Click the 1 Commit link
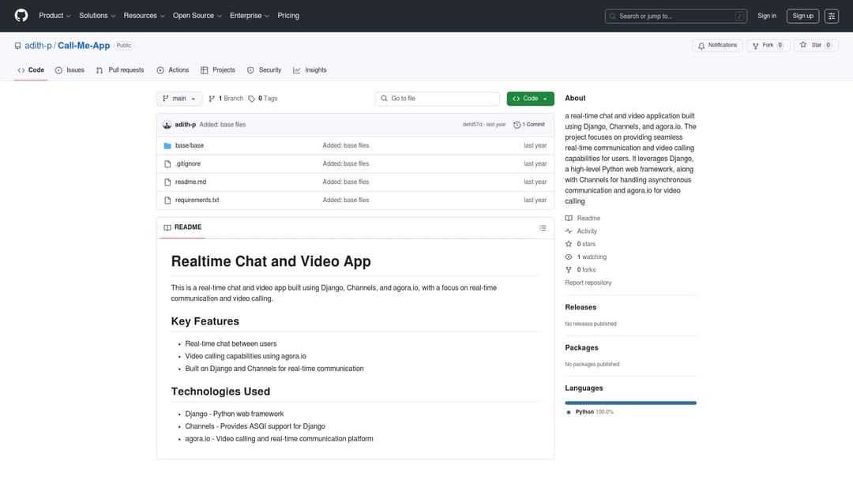 pyautogui.click(x=529, y=125)
